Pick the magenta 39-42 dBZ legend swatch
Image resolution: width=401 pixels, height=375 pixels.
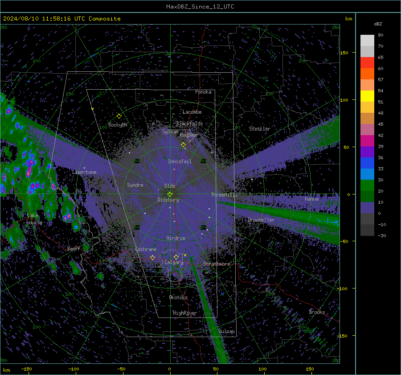(367, 141)
